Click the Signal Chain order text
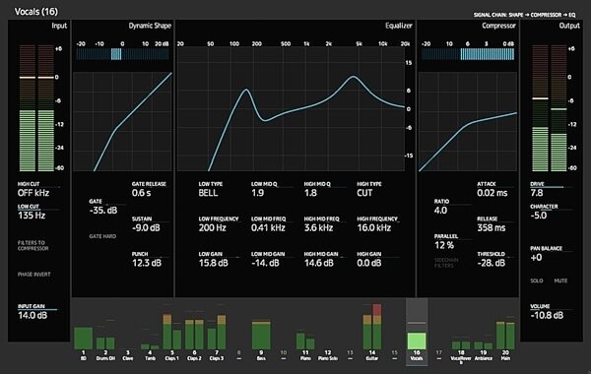The image size is (591, 374). [x=525, y=15]
